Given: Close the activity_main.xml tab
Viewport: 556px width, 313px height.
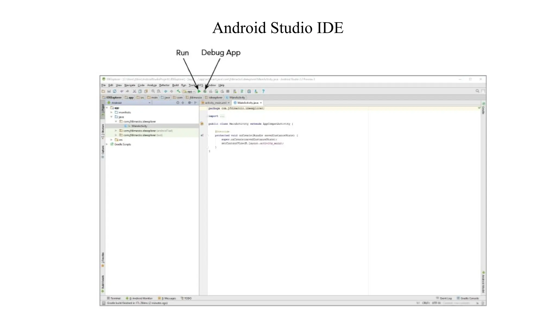Looking at the screenshot, I should point(229,103).
